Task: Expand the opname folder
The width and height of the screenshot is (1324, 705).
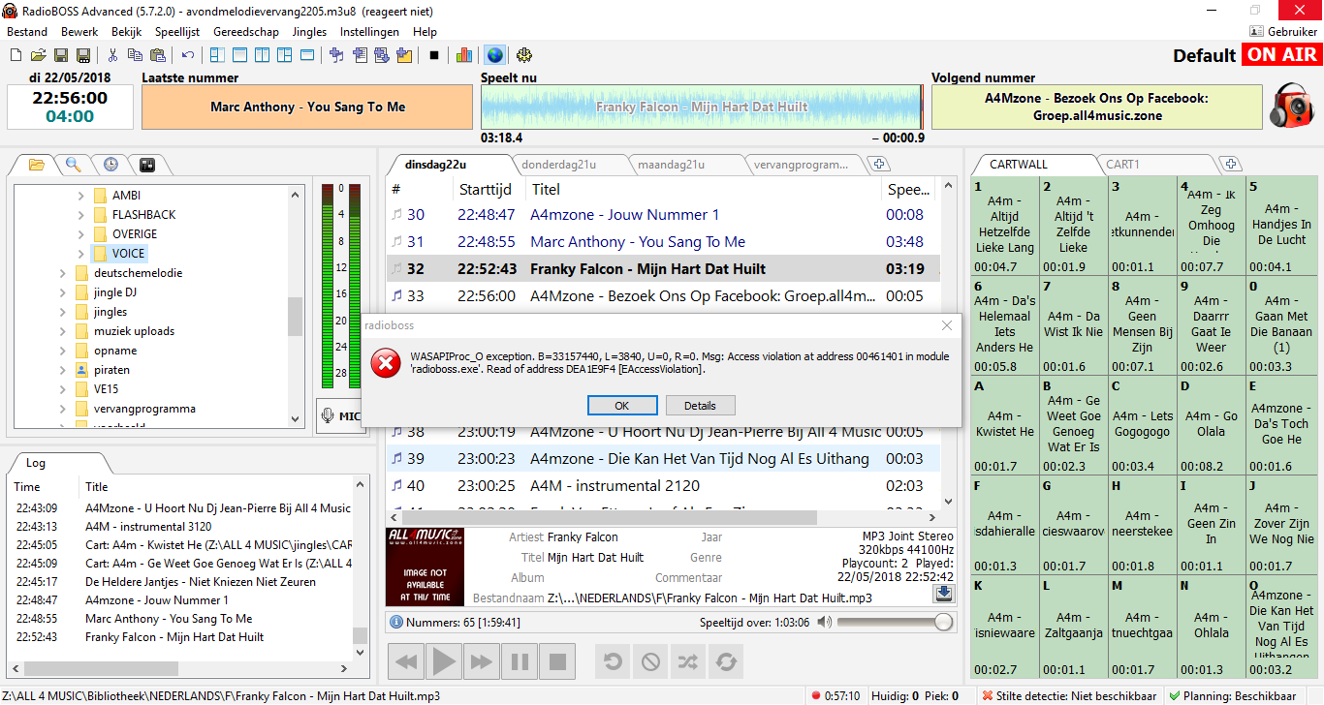Action: 62,351
